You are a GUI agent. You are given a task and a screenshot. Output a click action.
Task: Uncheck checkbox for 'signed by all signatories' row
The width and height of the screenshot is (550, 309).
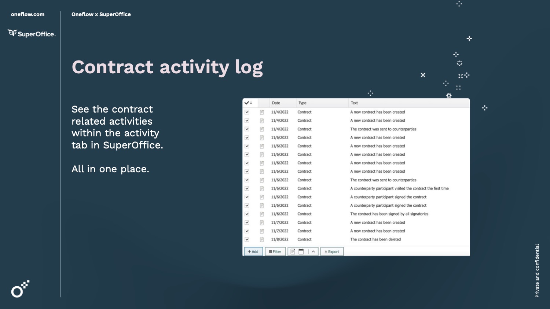pos(247,214)
